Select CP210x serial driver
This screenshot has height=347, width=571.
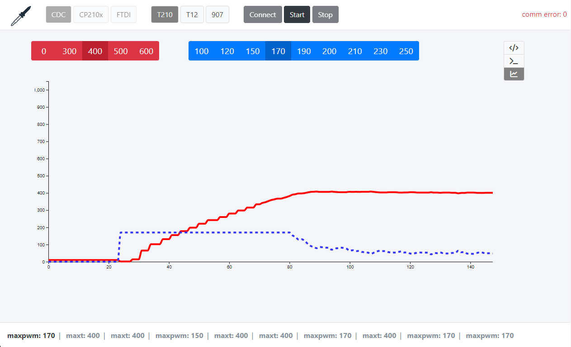91,14
